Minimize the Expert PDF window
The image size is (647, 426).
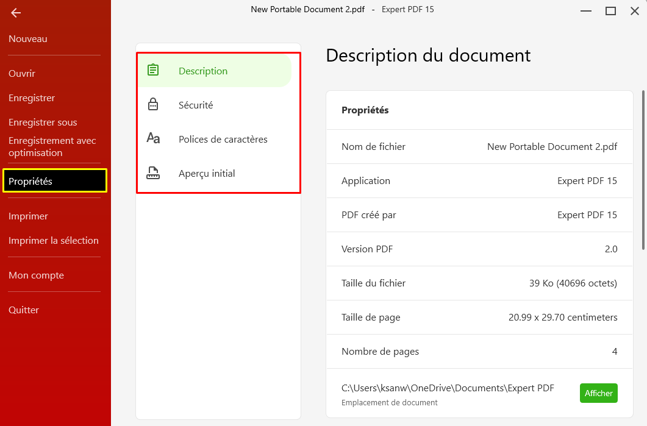pos(586,11)
